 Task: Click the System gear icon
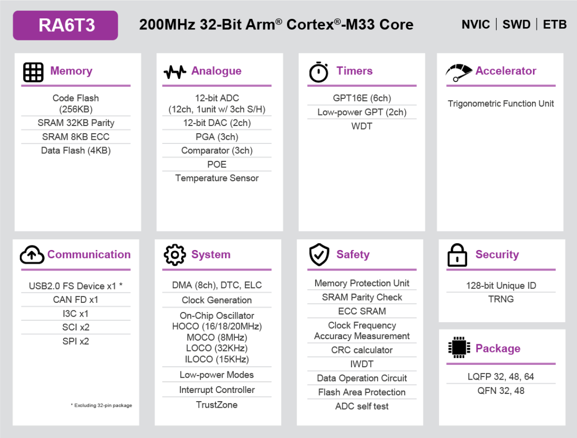175,255
